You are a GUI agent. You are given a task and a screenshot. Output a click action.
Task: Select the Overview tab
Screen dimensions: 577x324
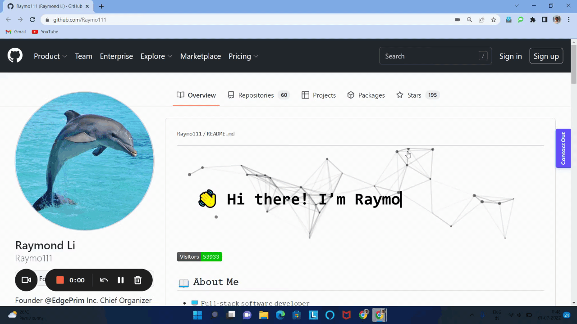(x=196, y=95)
